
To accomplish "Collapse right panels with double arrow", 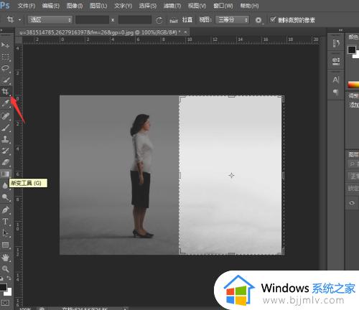I will tap(340, 30).
